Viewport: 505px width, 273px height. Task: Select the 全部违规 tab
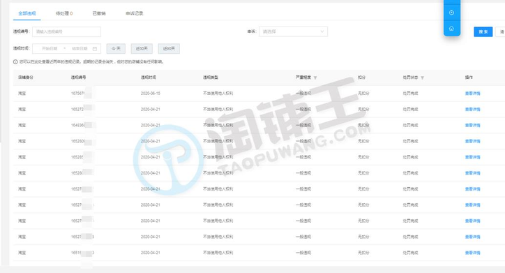point(27,13)
